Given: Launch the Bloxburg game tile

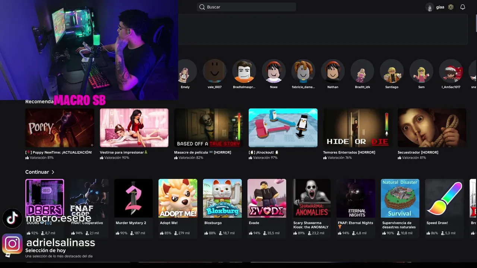Looking at the screenshot, I should click(222, 198).
